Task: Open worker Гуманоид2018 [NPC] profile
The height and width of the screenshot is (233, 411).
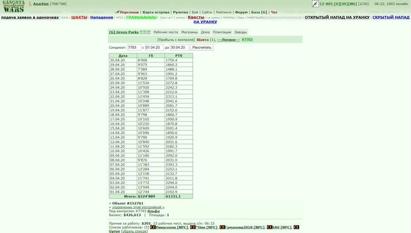Action: [245, 227]
